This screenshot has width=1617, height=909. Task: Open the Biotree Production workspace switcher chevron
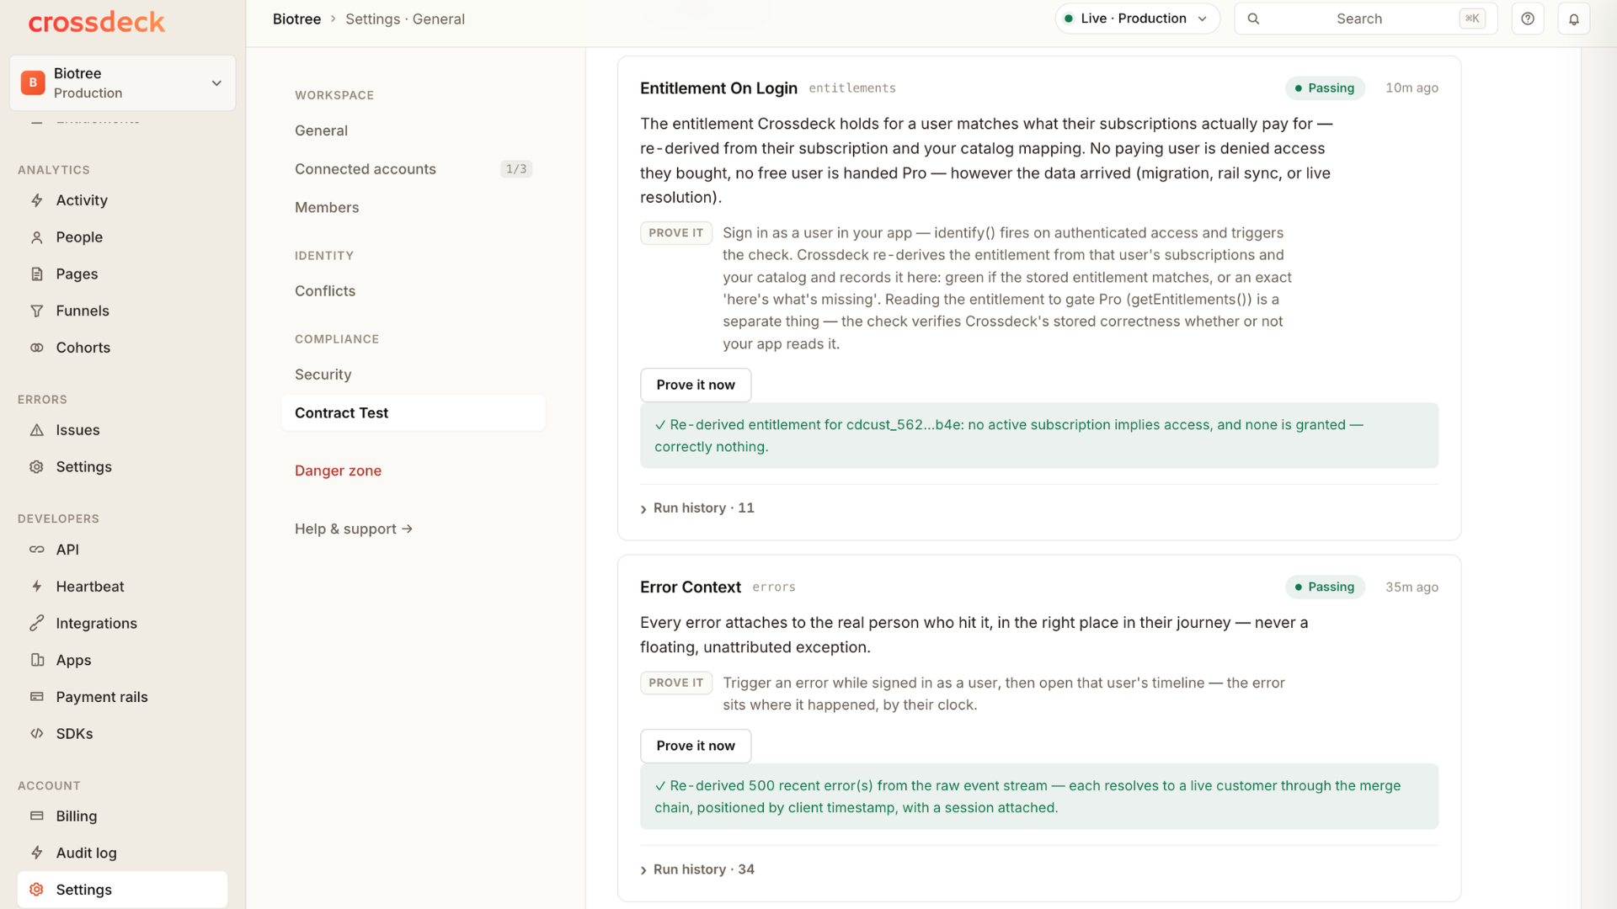point(216,82)
